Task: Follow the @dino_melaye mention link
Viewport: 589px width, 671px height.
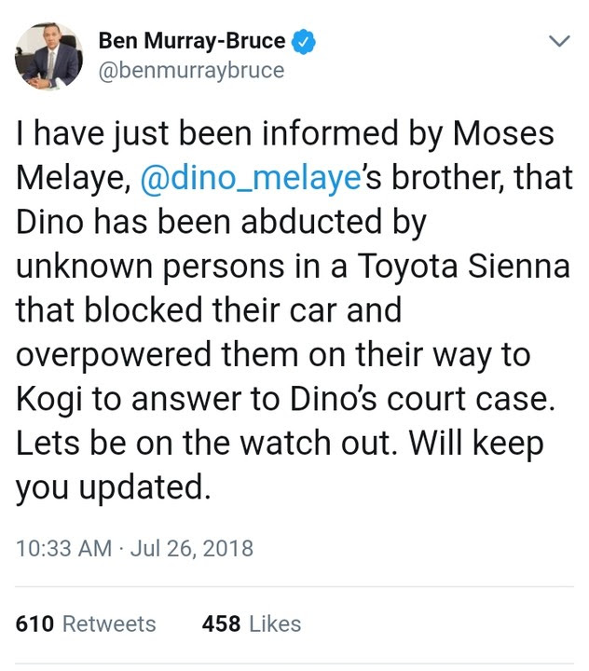Action: [251, 178]
